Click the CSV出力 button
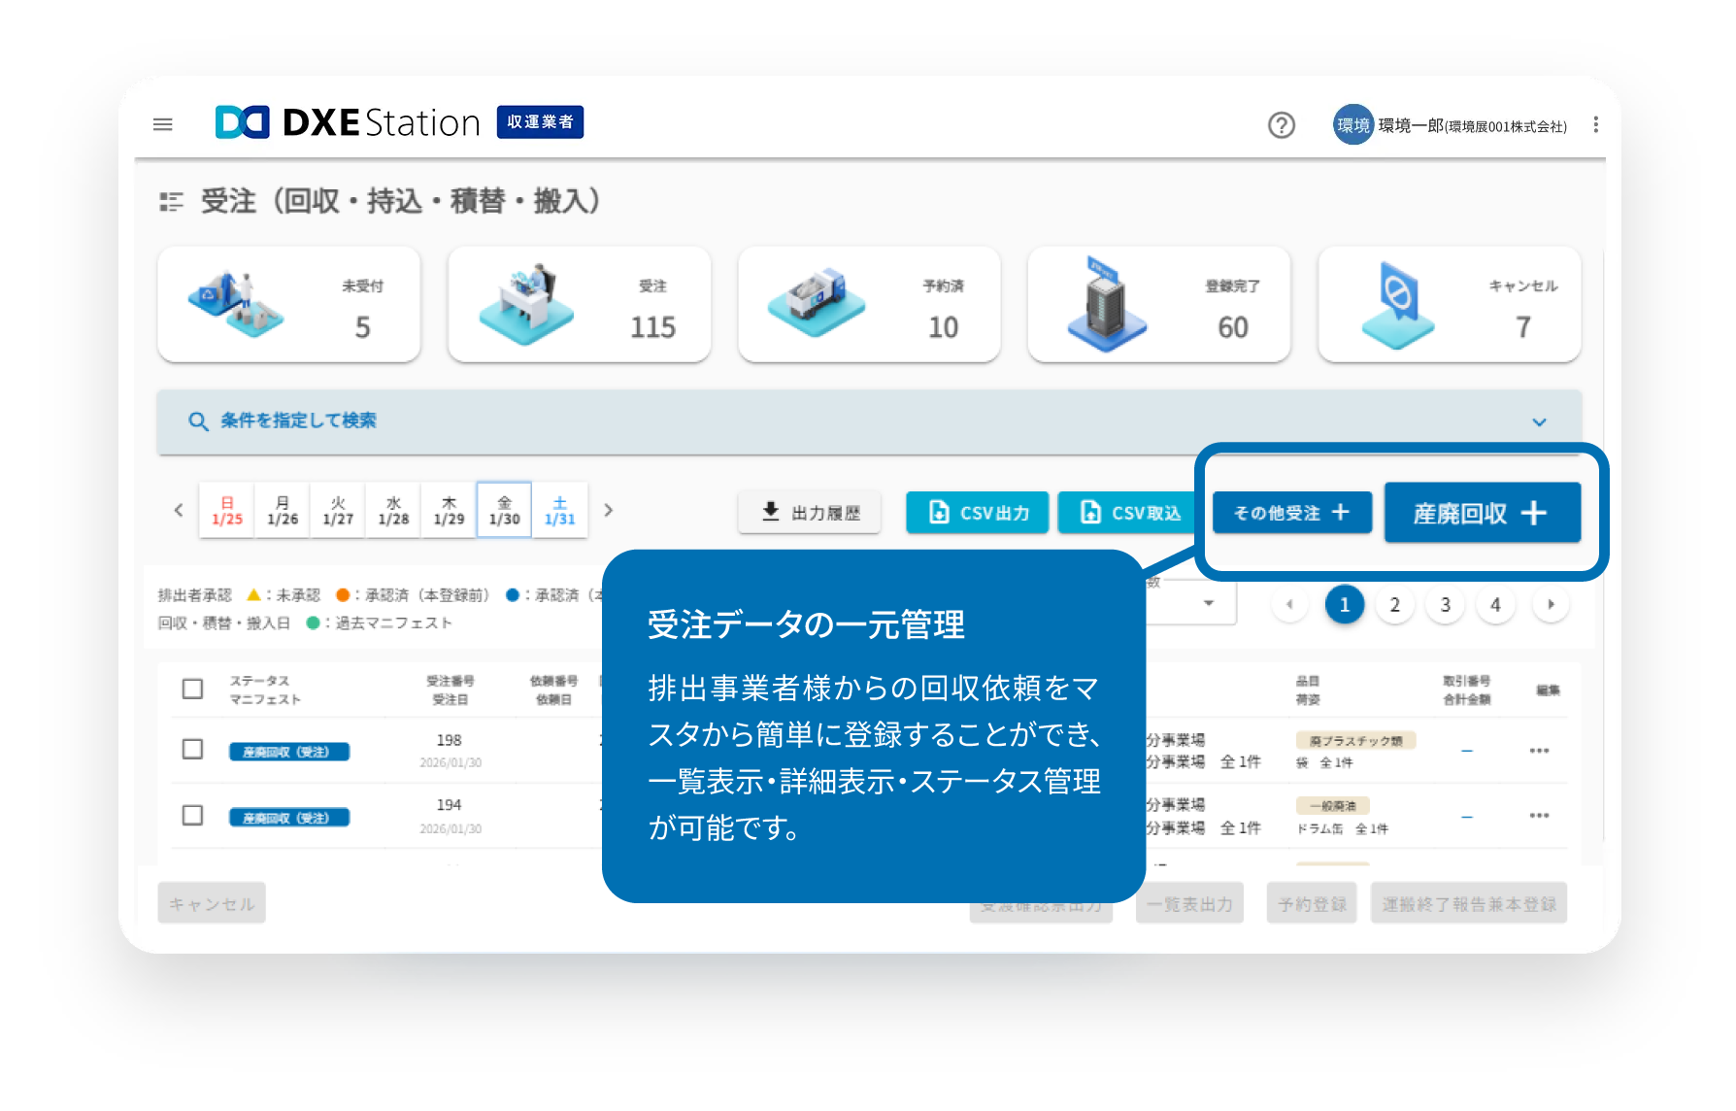The width and height of the screenshot is (1736, 1111). point(977,513)
